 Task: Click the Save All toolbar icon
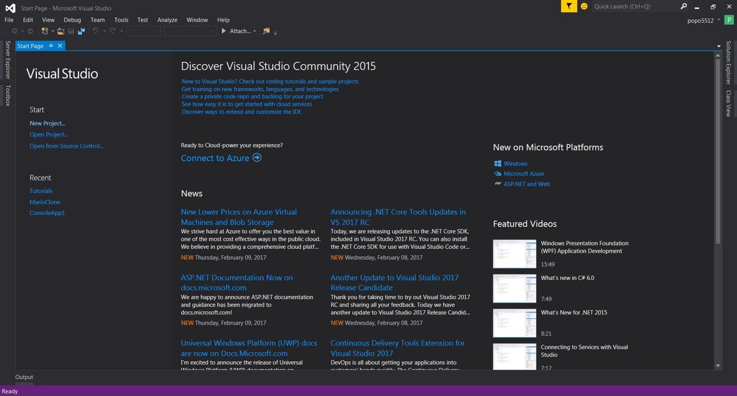click(x=81, y=31)
